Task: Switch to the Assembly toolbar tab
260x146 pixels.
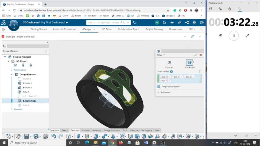Action: point(97,130)
